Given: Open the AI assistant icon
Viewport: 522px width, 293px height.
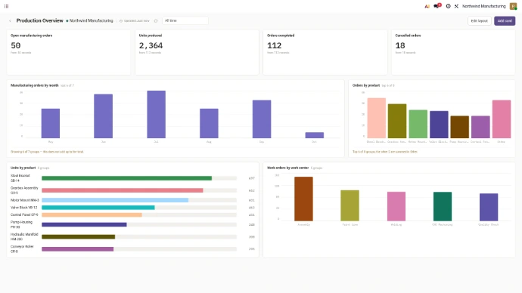Looking at the screenshot, I should (x=427, y=6).
